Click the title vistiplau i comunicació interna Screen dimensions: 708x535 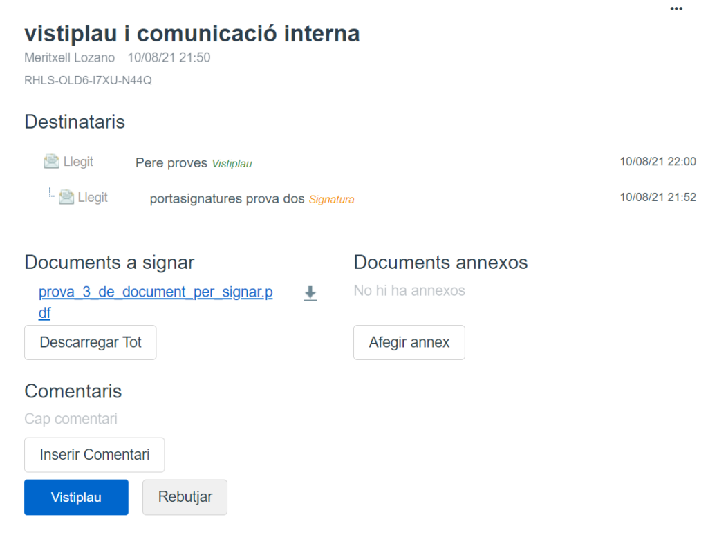(x=192, y=33)
